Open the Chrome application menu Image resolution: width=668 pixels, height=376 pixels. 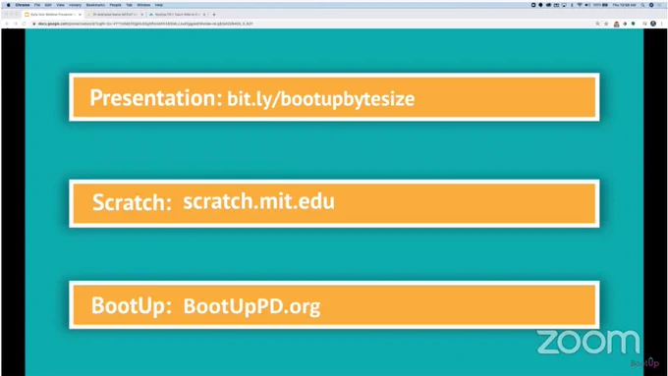[x=23, y=5]
